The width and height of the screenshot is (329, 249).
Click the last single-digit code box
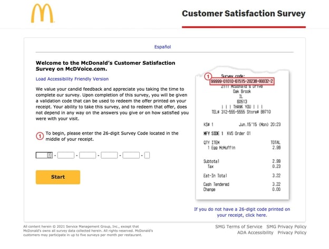[x=147, y=155]
